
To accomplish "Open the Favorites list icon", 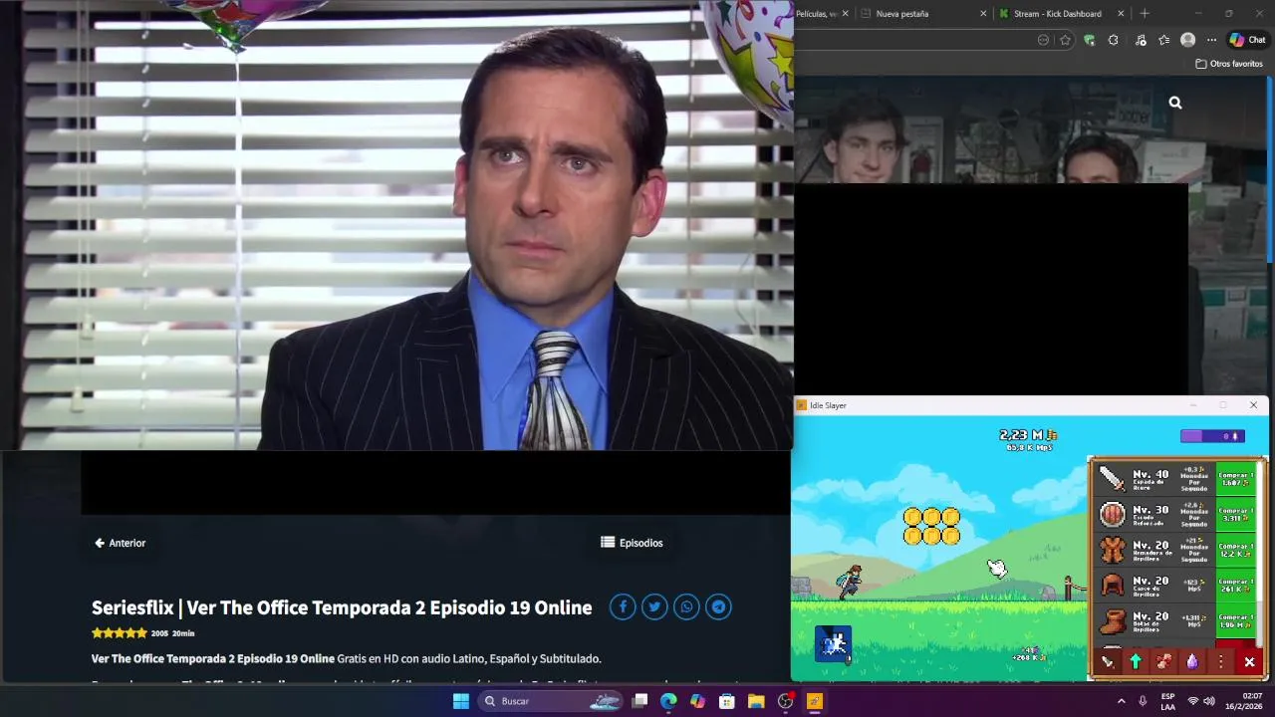I will tap(1164, 40).
